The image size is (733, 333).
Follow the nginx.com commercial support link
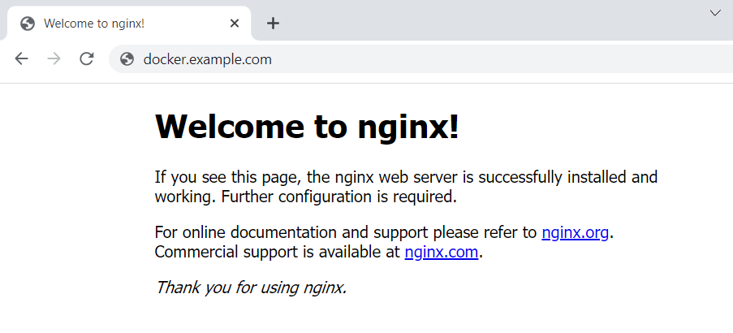click(x=442, y=252)
